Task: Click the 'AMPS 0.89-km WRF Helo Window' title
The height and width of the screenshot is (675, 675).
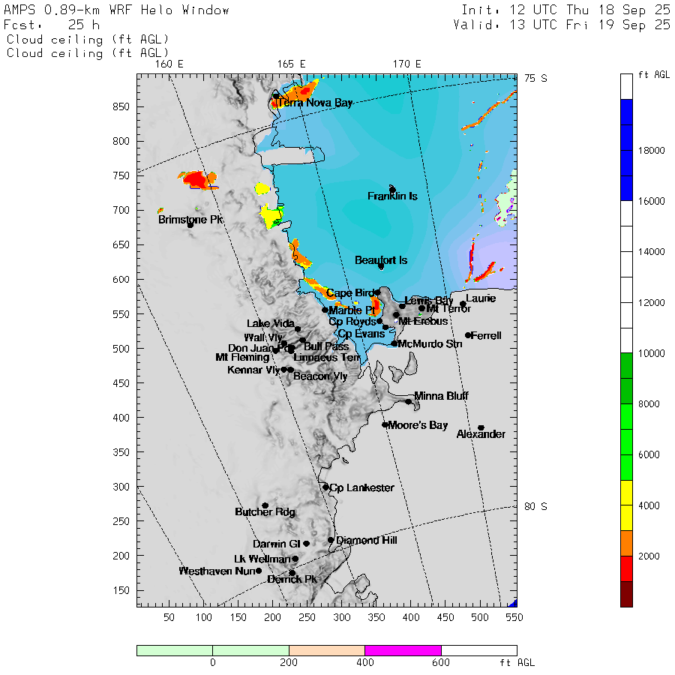Action: (x=116, y=10)
